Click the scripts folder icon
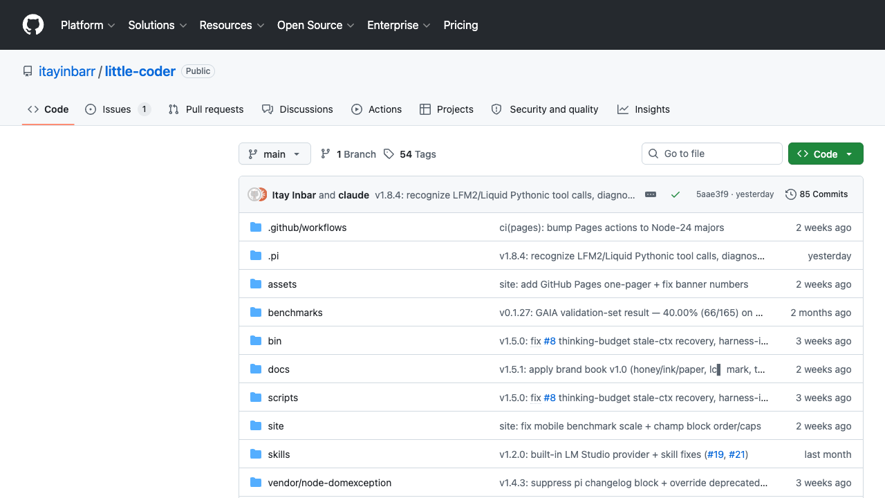The height and width of the screenshot is (498, 885). pyautogui.click(x=256, y=398)
